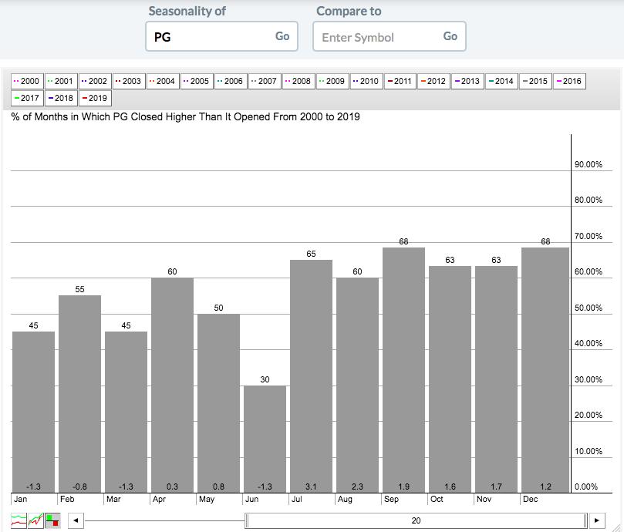Toggle the 2017 year legend item
This screenshot has width=624, height=532.
tap(27, 99)
